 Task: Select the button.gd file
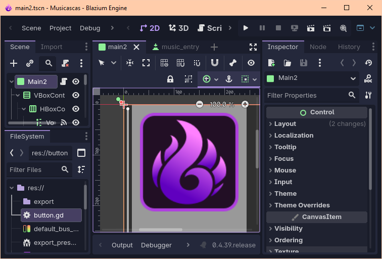coord(51,215)
